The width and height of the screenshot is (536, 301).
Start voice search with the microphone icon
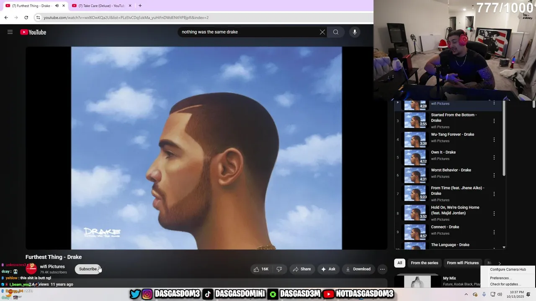pos(355,32)
